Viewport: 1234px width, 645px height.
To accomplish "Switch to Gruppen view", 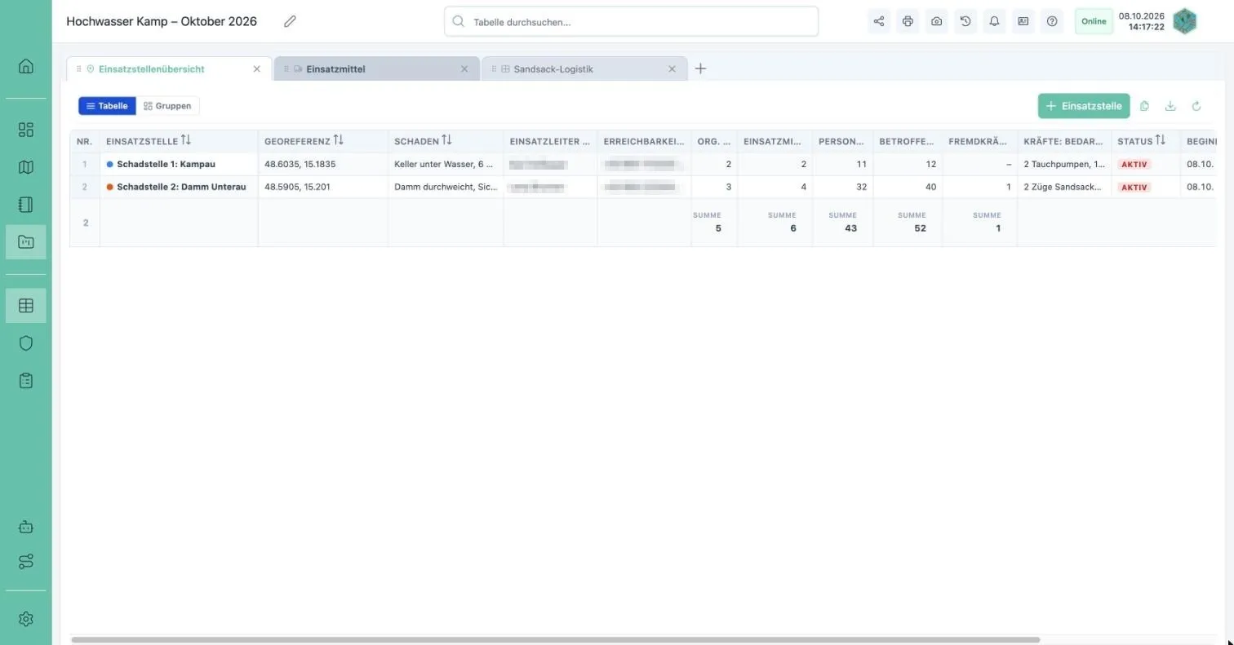I will (x=167, y=106).
